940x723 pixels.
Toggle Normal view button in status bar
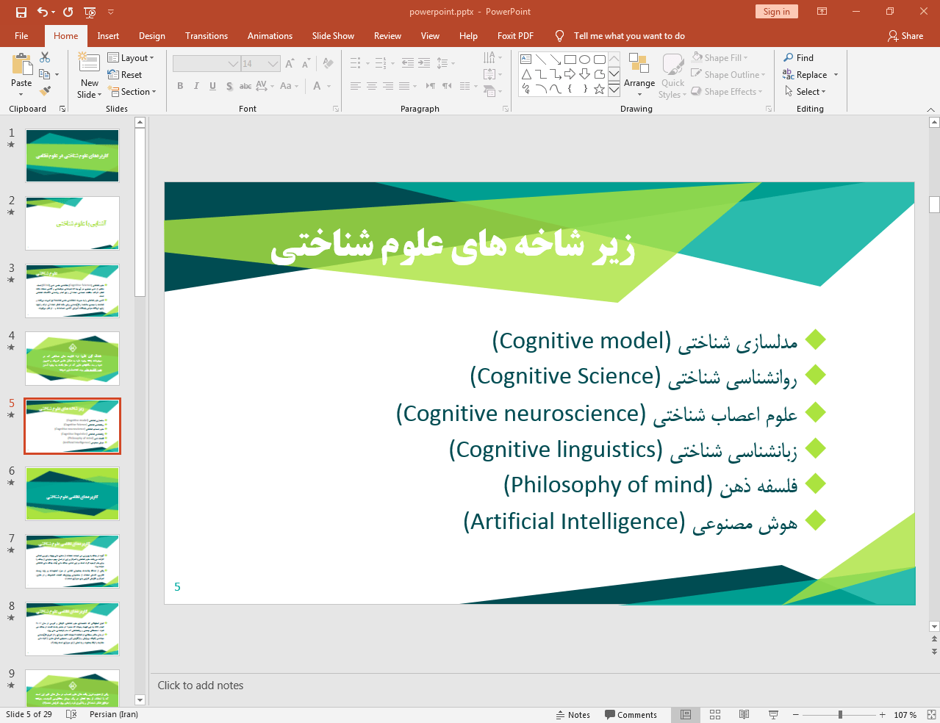[686, 714]
